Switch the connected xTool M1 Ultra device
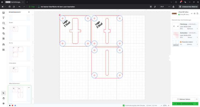This screenshot has height=107, width=200. (x=192, y=13)
